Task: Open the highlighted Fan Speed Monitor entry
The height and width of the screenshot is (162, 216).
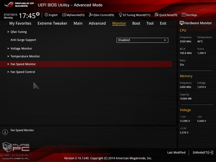Action: [86, 64]
